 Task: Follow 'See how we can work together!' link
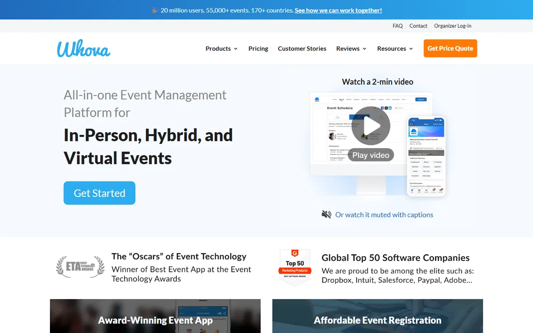pos(338,10)
